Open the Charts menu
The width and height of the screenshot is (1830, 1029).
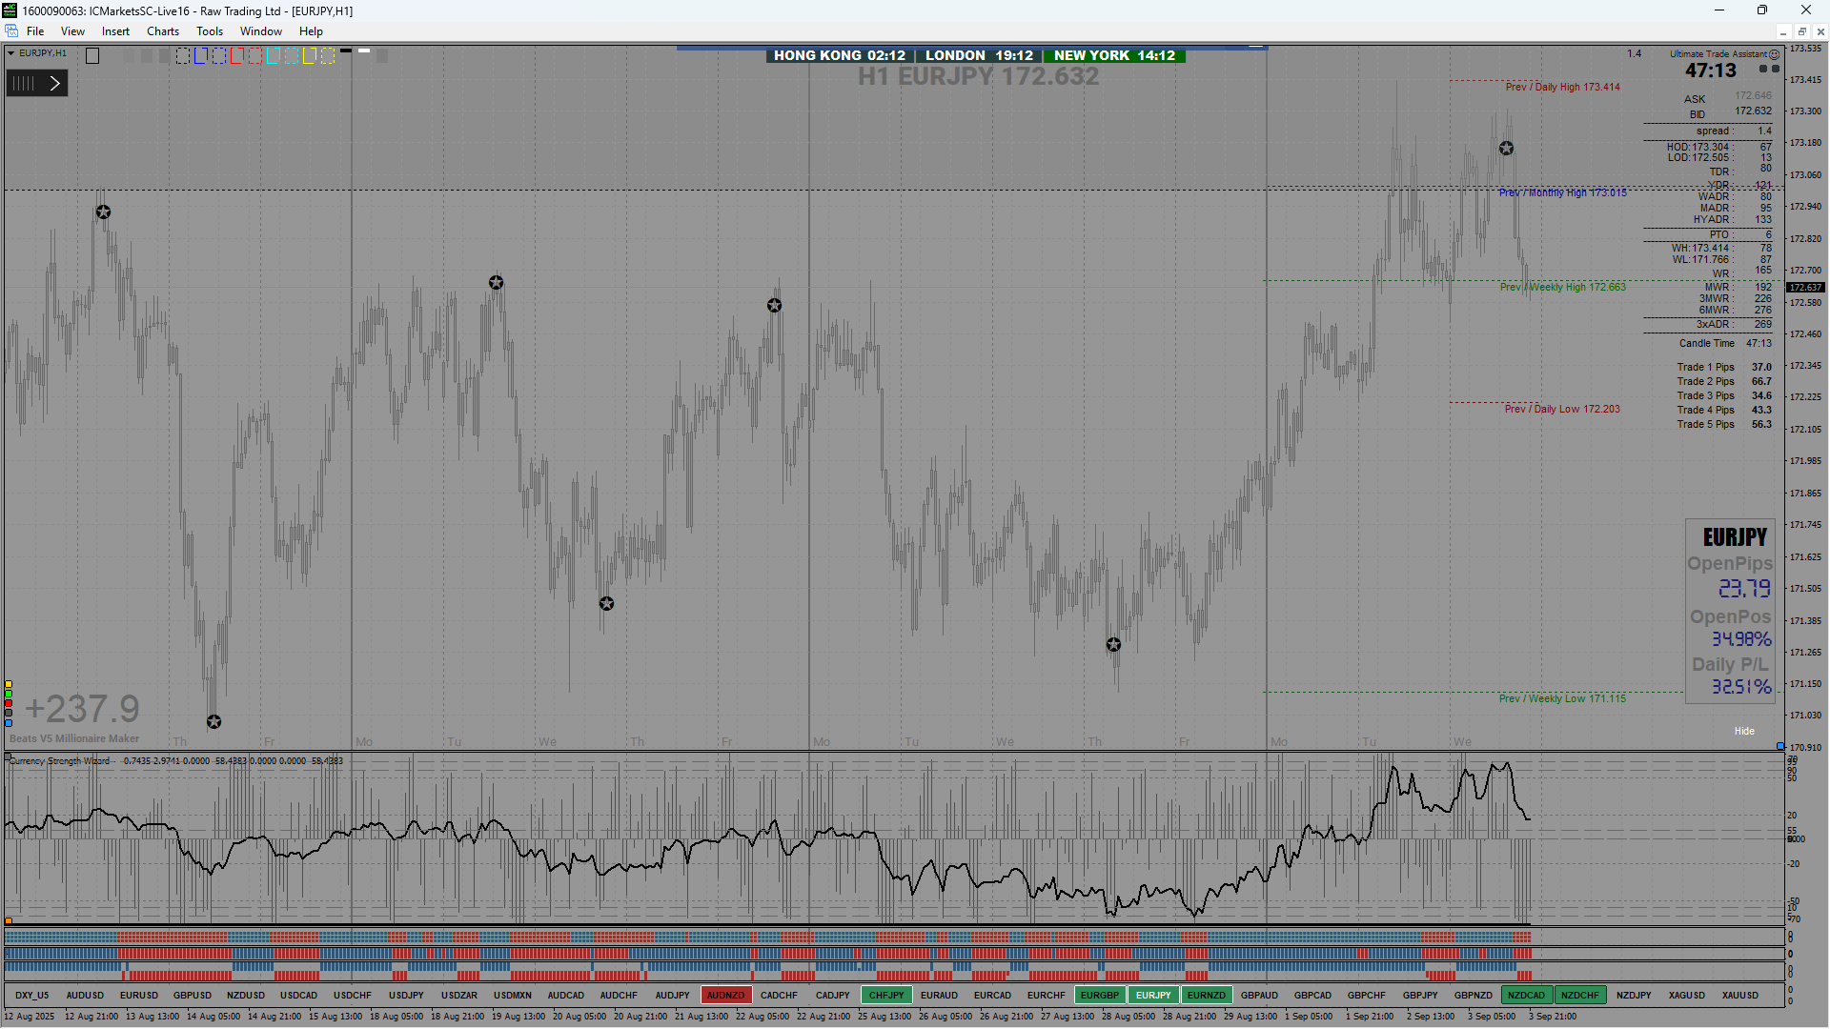point(162,31)
